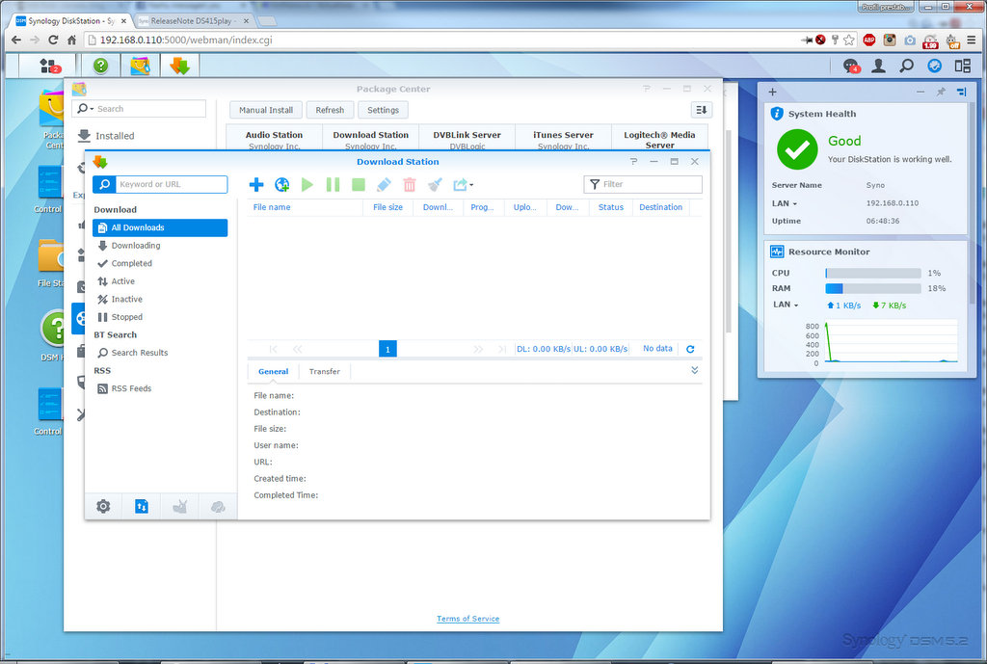
Task: Add a new download task with plus icon
Action: coord(256,184)
